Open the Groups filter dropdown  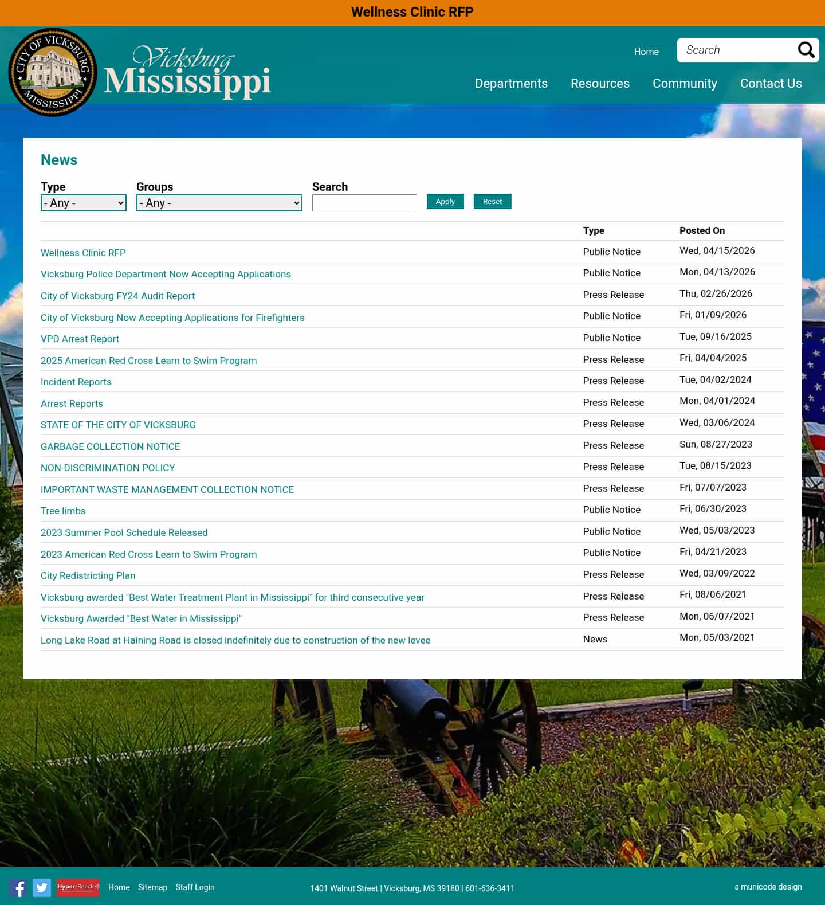pyautogui.click(x=219, y=203)
